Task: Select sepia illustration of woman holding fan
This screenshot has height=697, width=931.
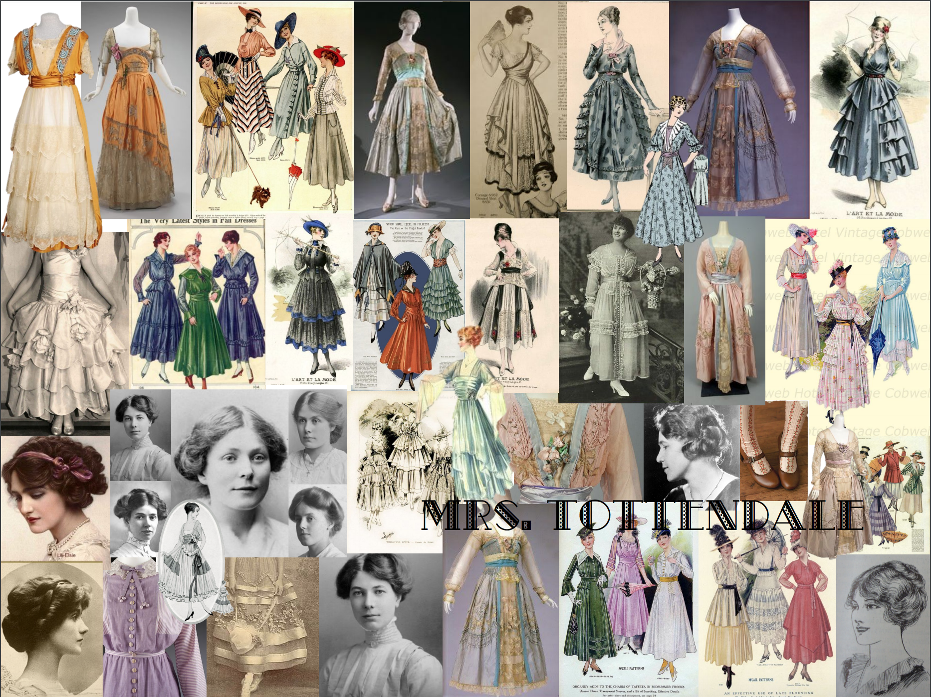Action: click(x=518, y=110)
